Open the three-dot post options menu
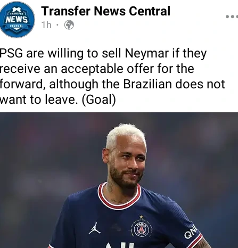The height and width of the screenshot is (248, 238). 232,16
